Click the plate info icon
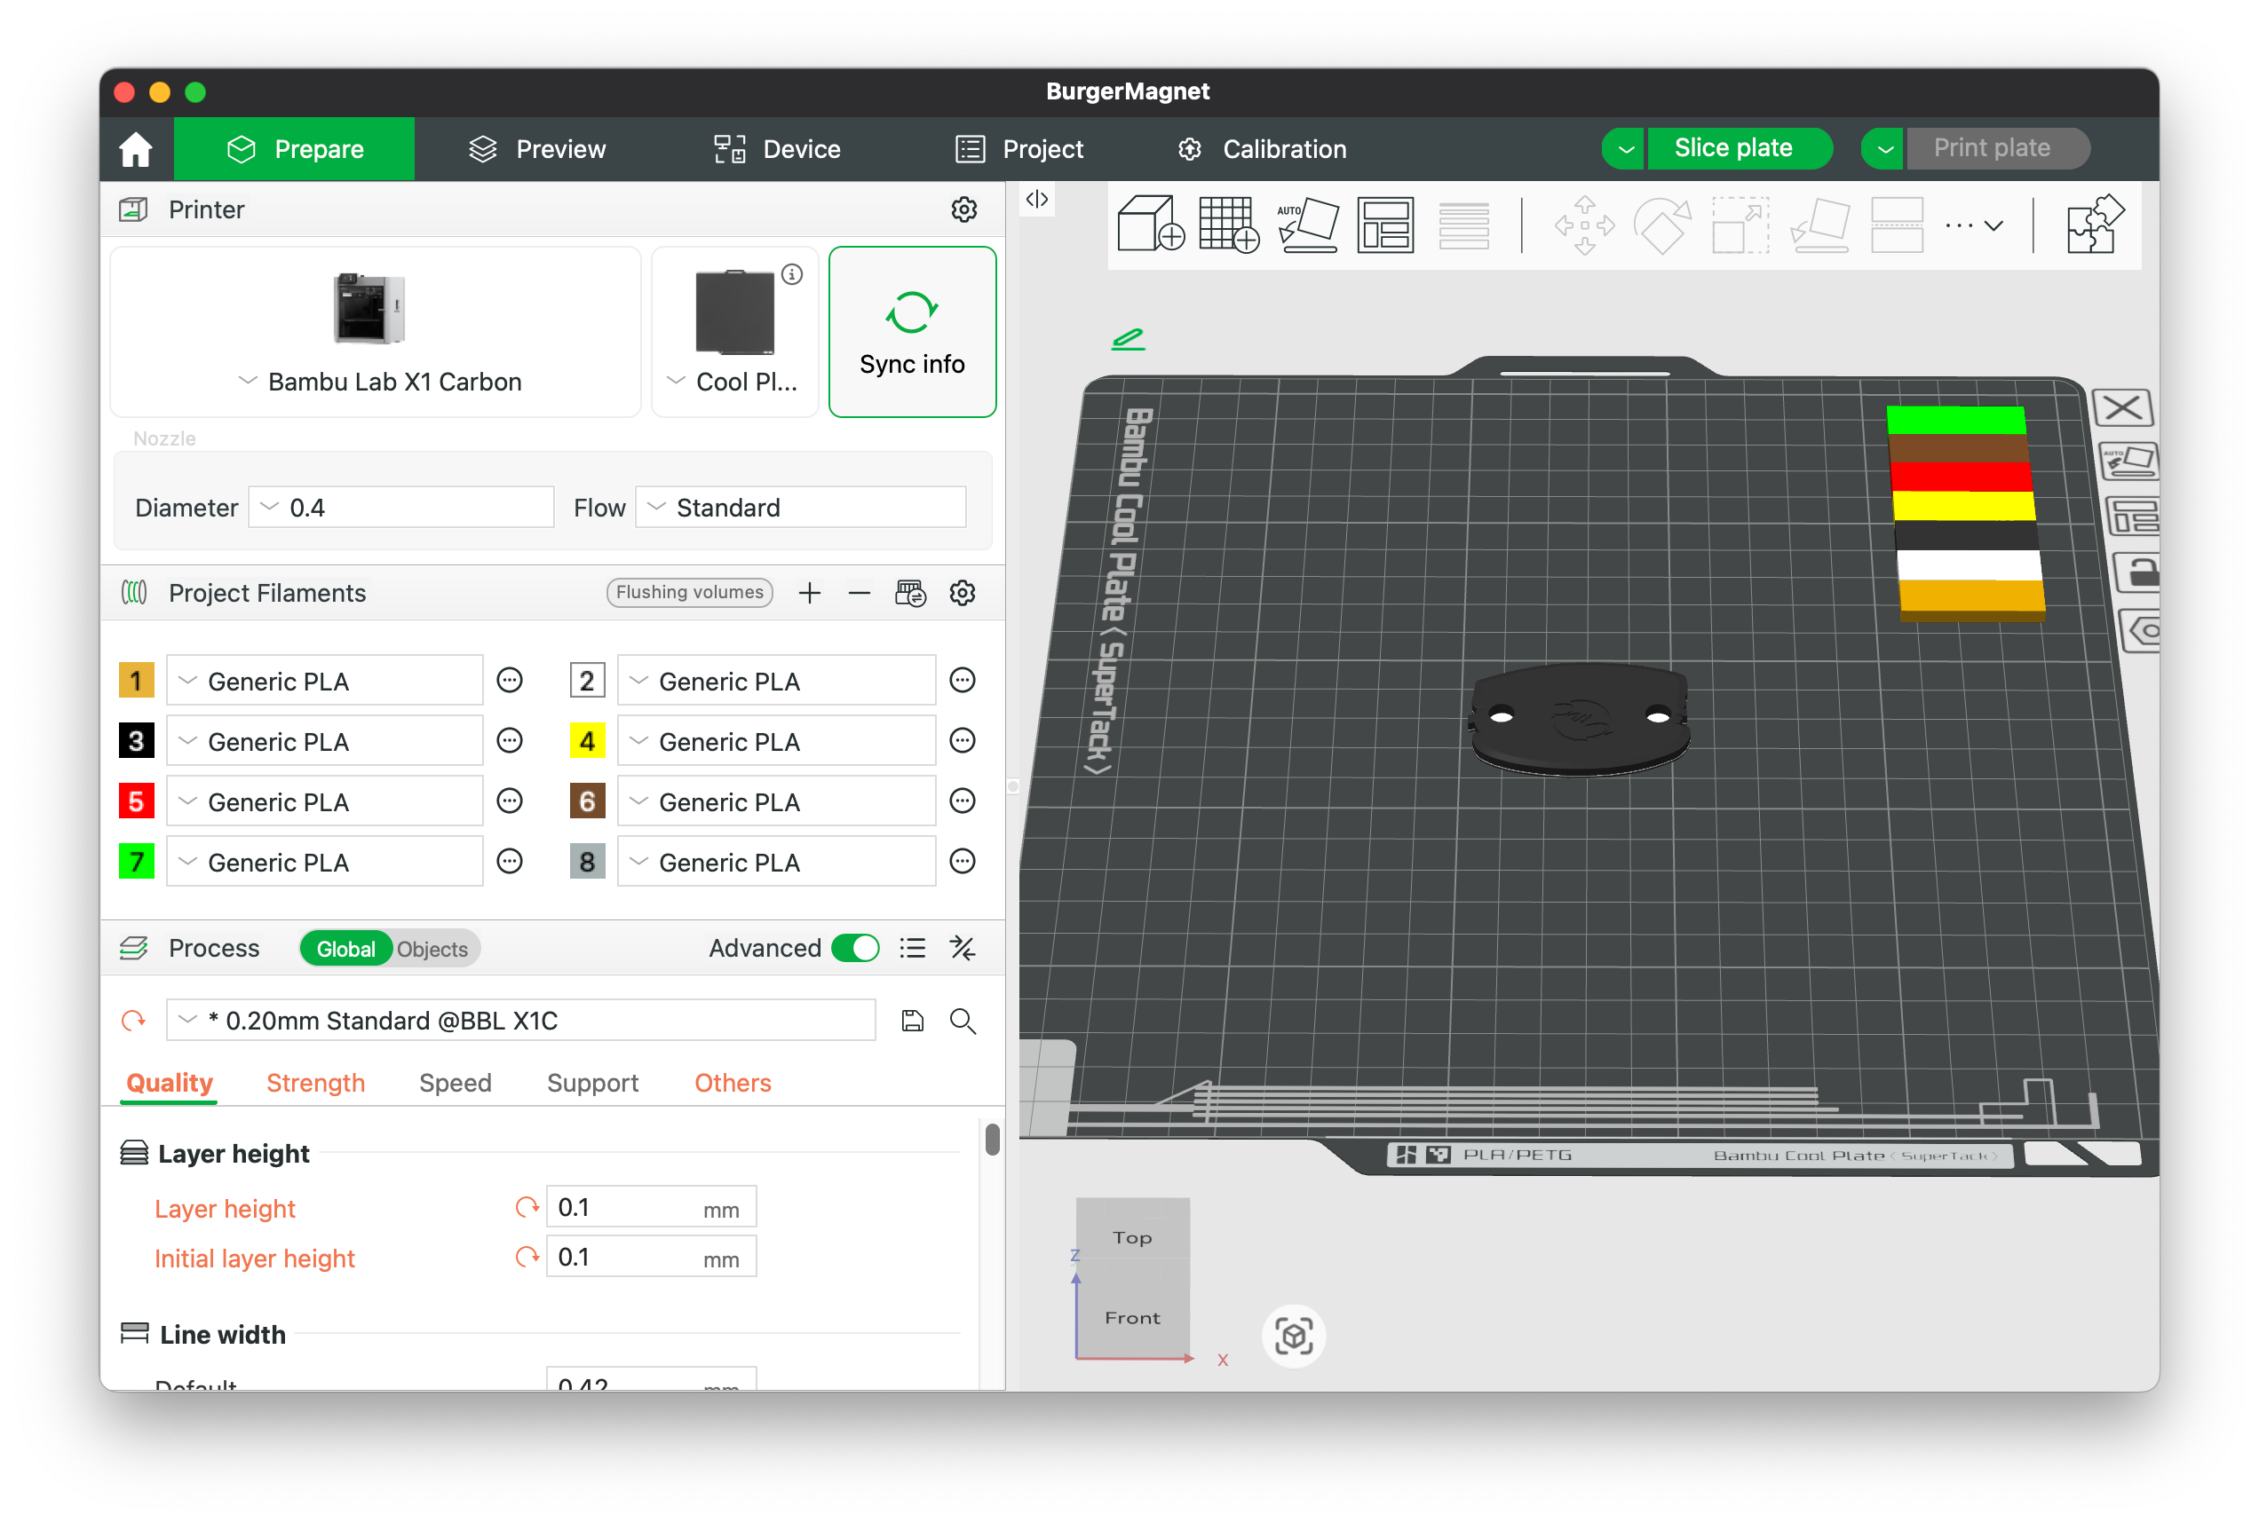 tap(792, 274)
